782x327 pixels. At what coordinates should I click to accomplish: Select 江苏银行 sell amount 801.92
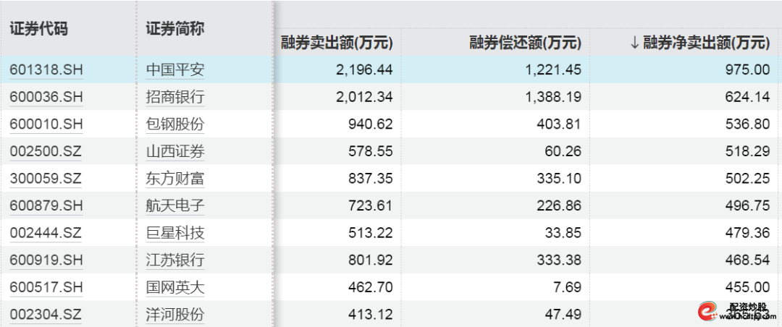pos(371,260)
